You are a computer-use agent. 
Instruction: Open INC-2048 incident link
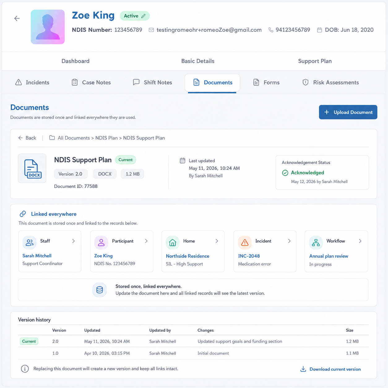[x=249, y=256]
